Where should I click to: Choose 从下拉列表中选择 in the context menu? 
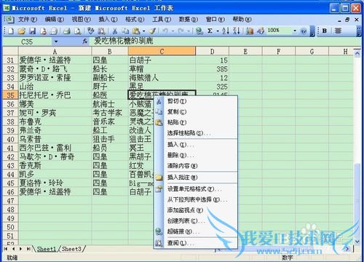click(x=196, y=199)
